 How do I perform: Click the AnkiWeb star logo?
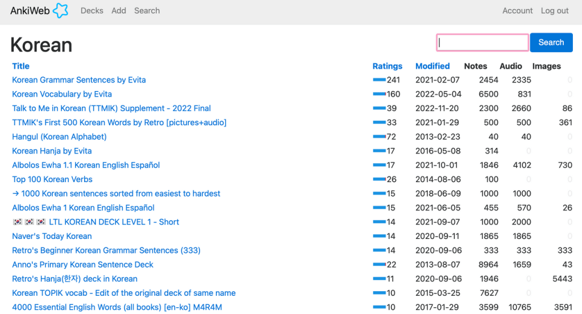click(60, 10)
